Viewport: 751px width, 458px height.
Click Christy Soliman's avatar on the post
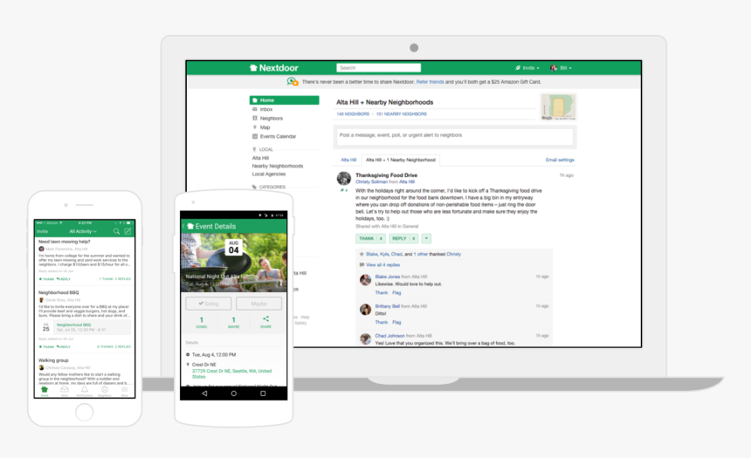tap(344, 178)
